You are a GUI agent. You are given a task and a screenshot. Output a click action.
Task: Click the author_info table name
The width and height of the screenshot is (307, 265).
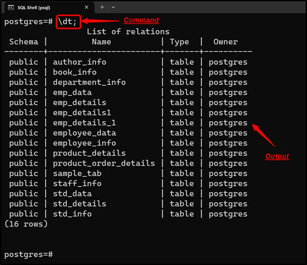[x=79, y=62]
